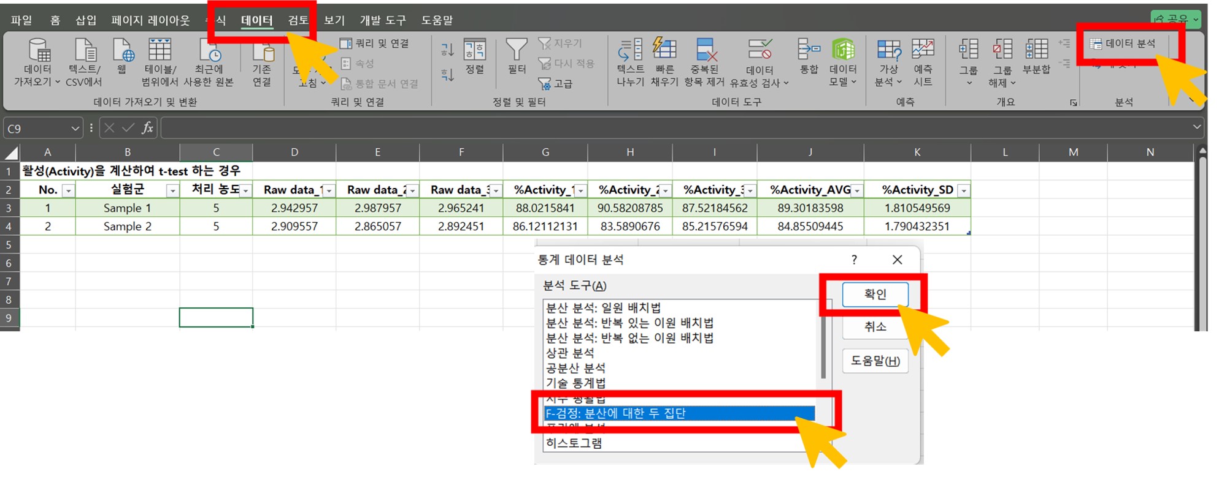Select column header K

click(x=917, y=152)
